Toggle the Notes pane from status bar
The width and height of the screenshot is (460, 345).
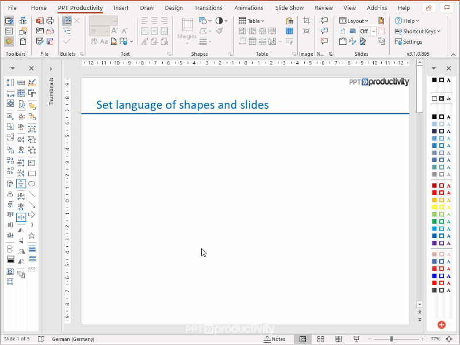pos(276,339)
